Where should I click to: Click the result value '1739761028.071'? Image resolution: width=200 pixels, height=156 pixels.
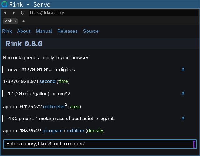click(21, 81)
